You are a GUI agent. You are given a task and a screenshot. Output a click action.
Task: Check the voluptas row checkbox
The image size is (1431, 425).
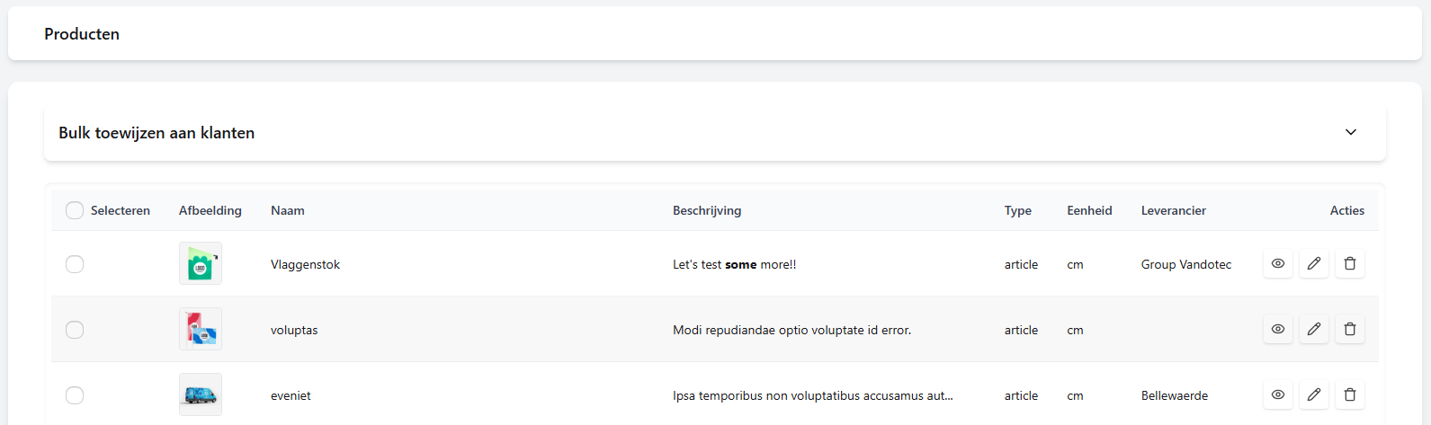(x=75, y=330)
